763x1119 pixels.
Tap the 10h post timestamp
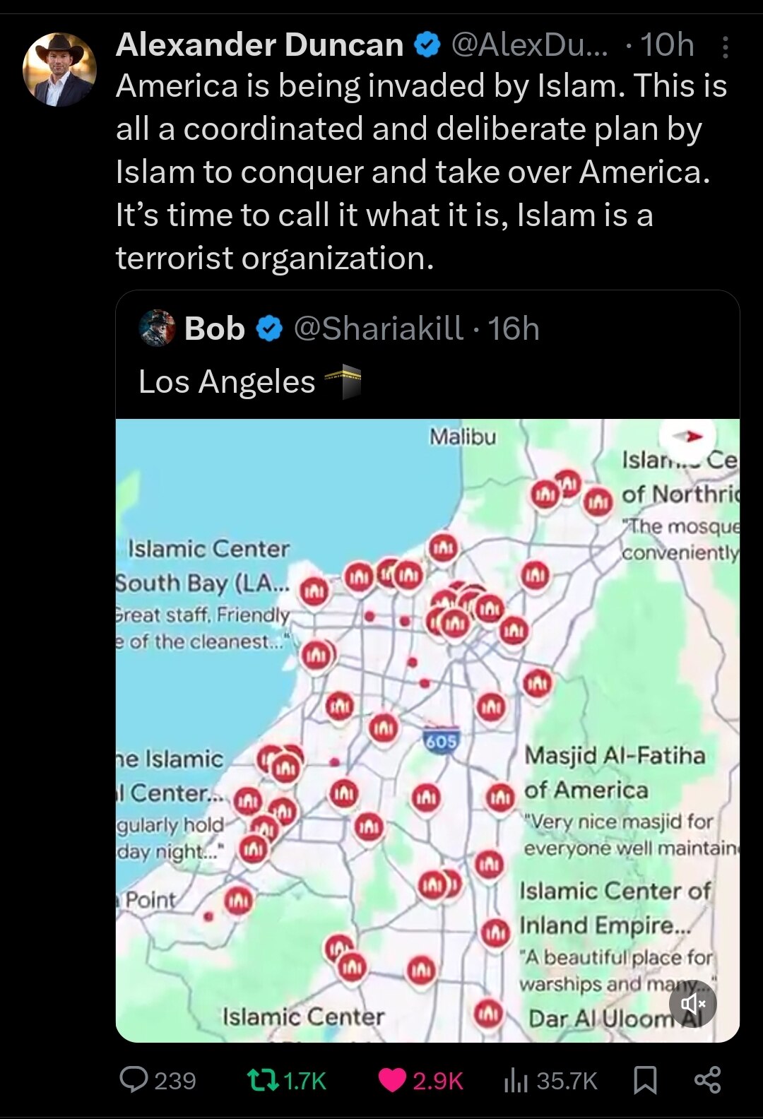[667, 45]
